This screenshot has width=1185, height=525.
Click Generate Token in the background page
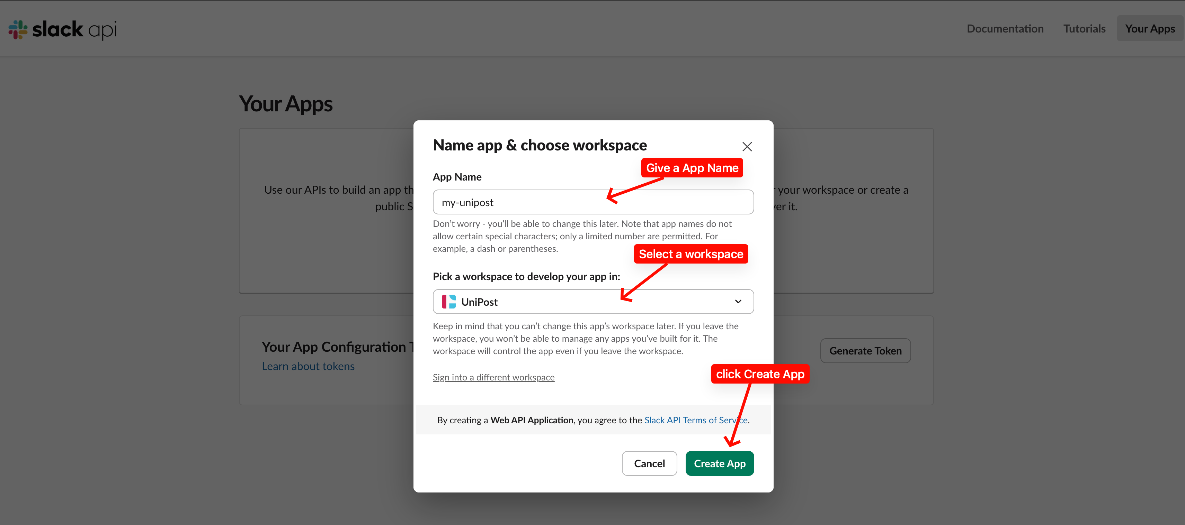(x=865, y=351)
